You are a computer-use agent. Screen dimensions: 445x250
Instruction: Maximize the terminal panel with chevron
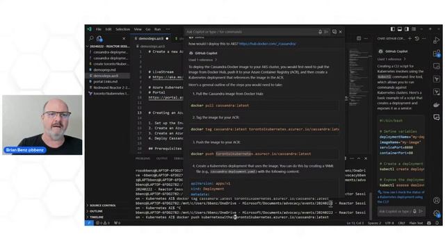click(x=359, y=158)
